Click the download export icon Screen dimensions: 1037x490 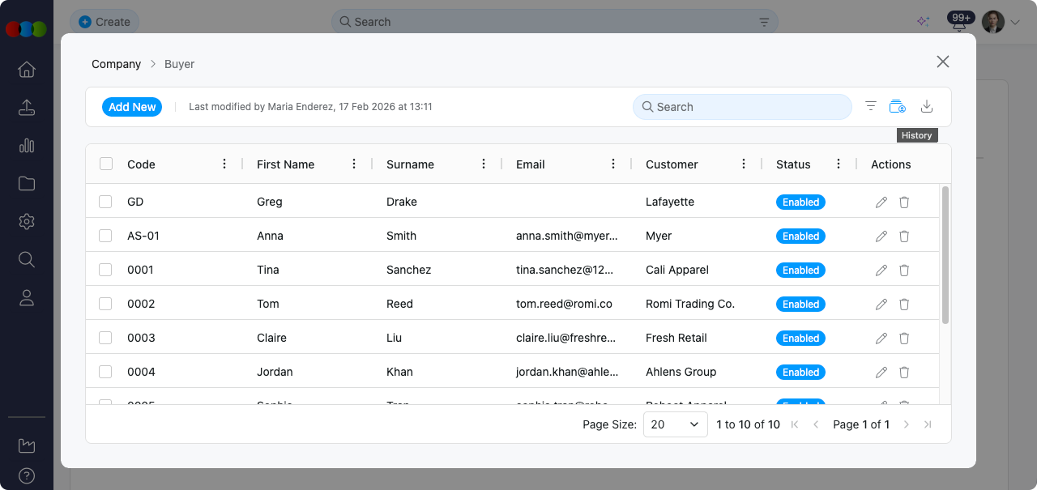click(x=928, y=107)
